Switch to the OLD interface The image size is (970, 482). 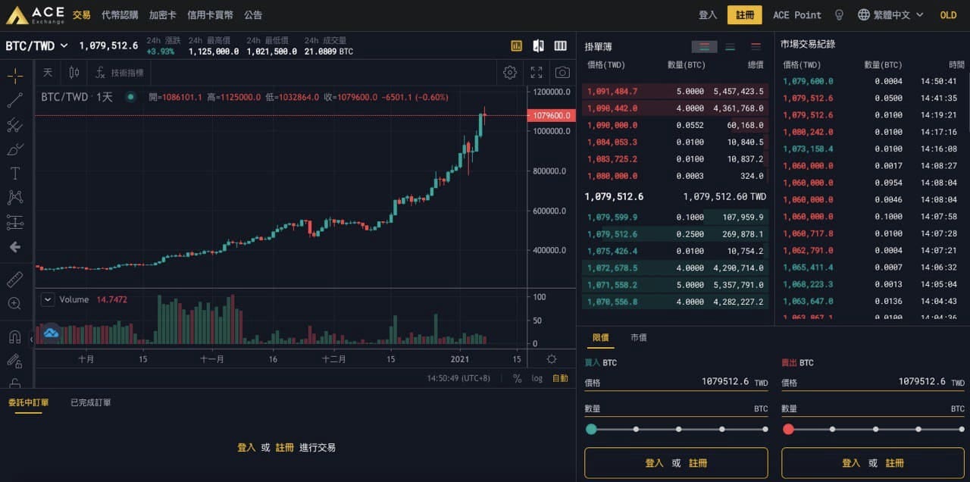[948, 15]
